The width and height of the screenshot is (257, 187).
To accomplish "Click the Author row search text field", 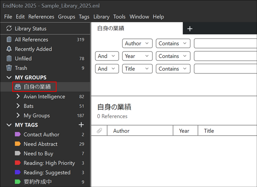I will pyautogui.click(x=225, y=43).
